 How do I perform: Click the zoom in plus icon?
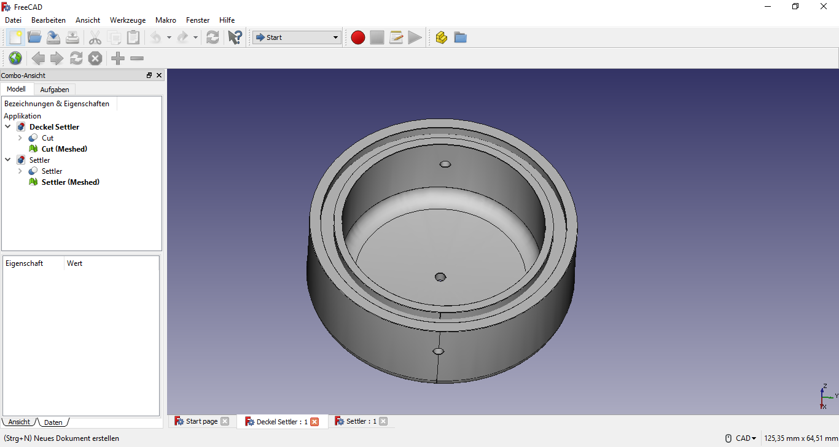pyautogui.click(x=118, y=58)
